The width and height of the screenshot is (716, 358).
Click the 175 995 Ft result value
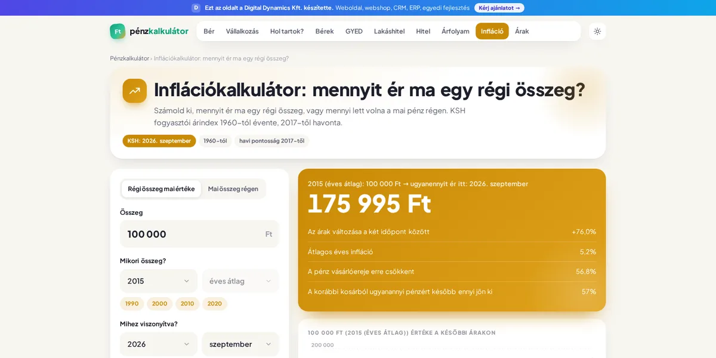coord(369,204)
